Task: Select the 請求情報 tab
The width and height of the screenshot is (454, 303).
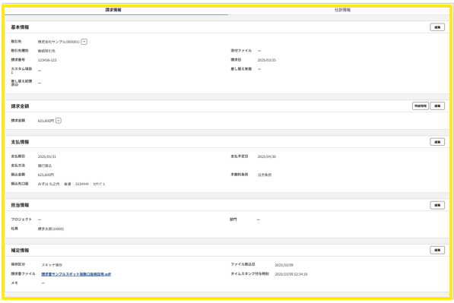Action: 113,10
